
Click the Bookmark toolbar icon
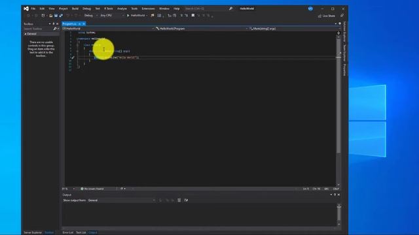coord(192,16)
